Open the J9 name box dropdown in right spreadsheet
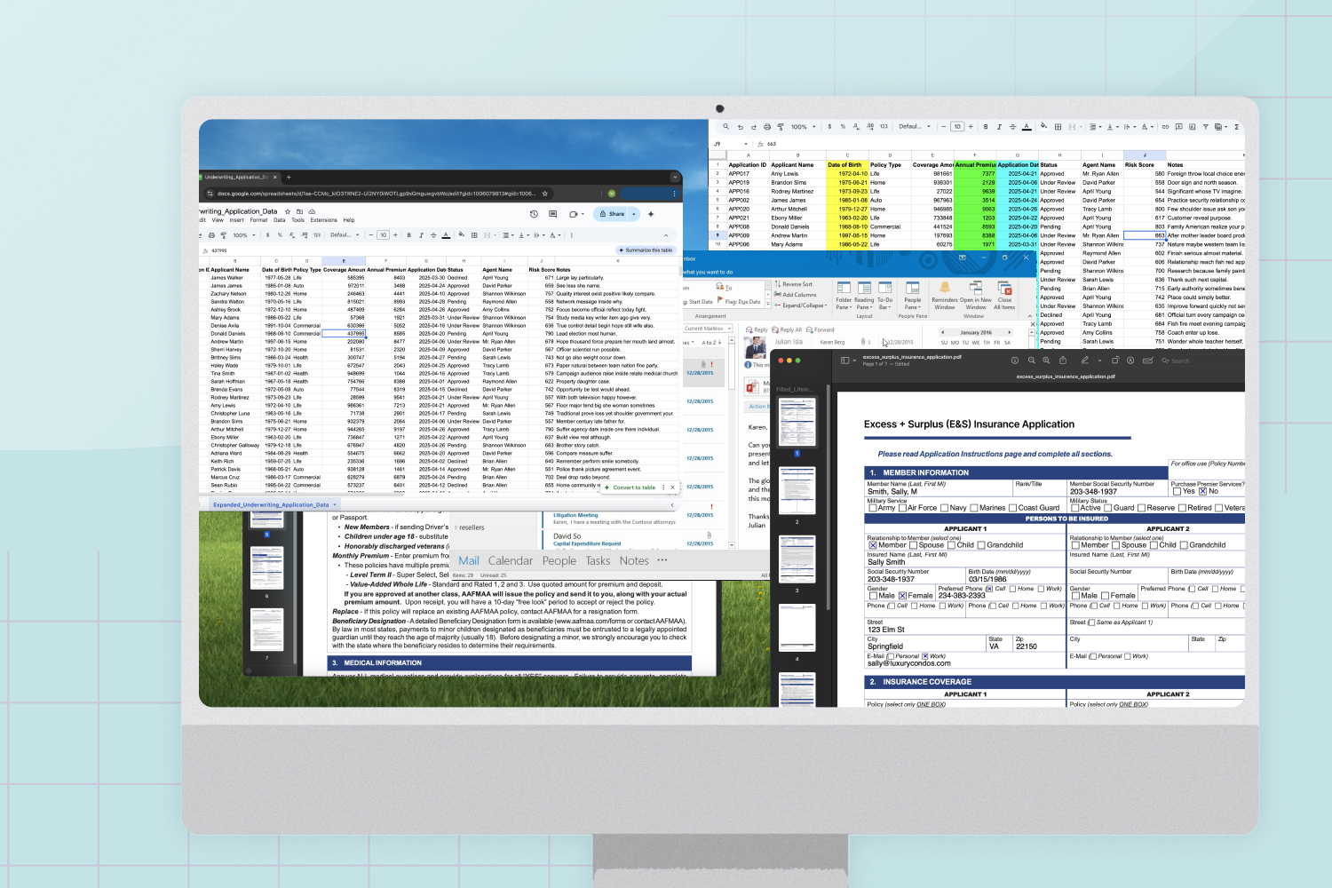The image size is (1332, 888). coord(745,144)
